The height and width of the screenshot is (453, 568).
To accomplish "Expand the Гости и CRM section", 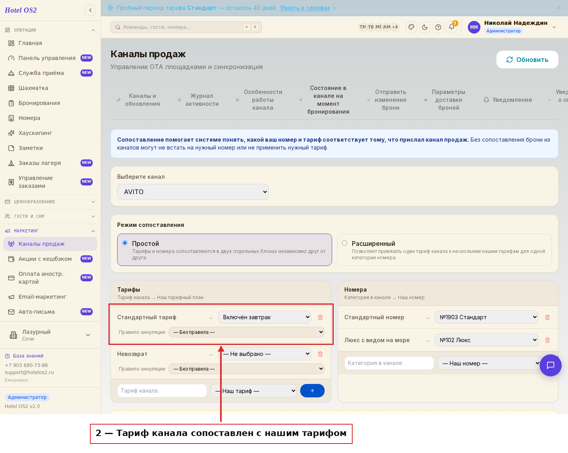I will coord(50,216).
